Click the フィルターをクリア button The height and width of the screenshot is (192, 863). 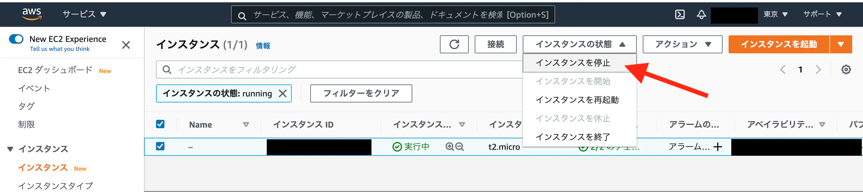[361, 93]
